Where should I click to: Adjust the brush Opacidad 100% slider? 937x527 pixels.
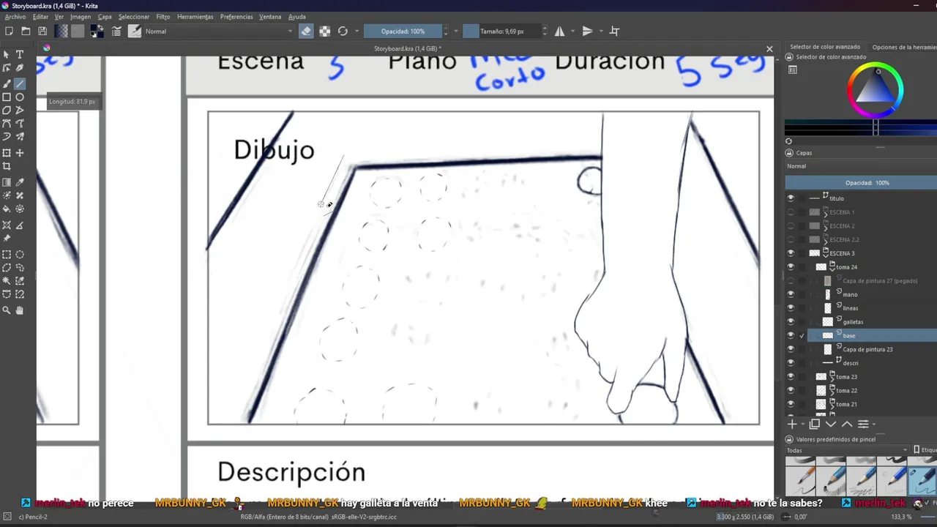point(403,31)
